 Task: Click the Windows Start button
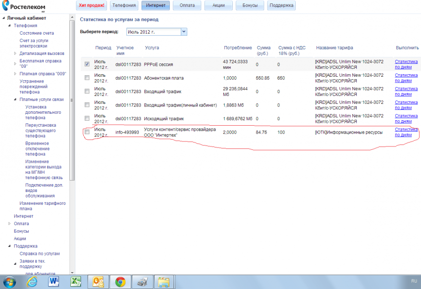coord(9,282)
